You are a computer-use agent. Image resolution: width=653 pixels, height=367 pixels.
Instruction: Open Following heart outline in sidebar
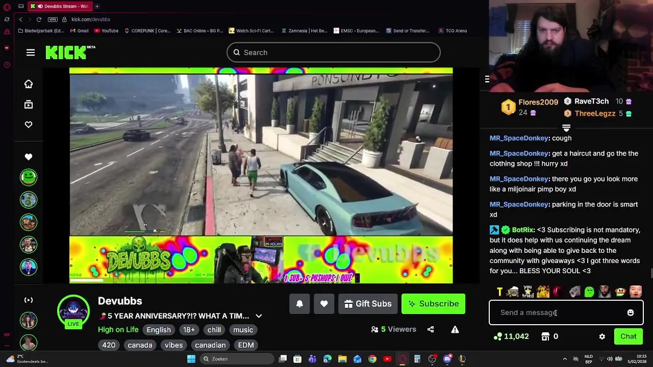pyautogui.click(x=29, y=125)
